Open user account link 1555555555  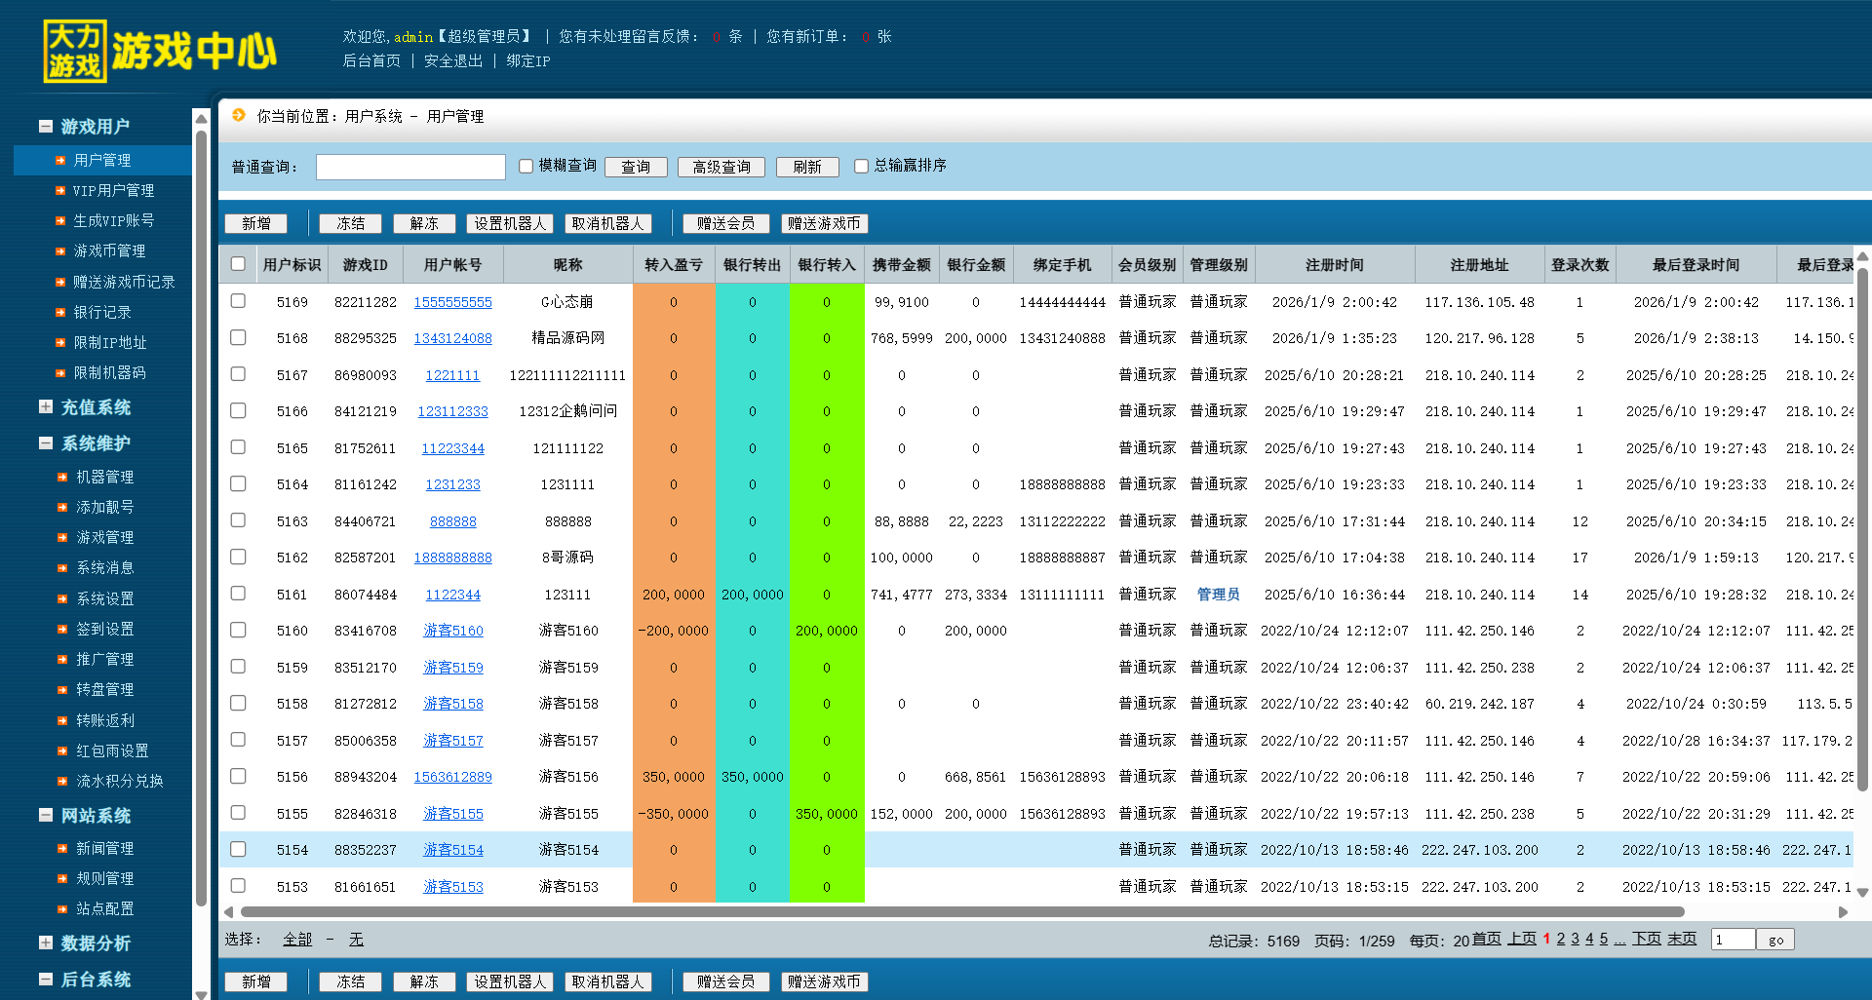[452, 302]
